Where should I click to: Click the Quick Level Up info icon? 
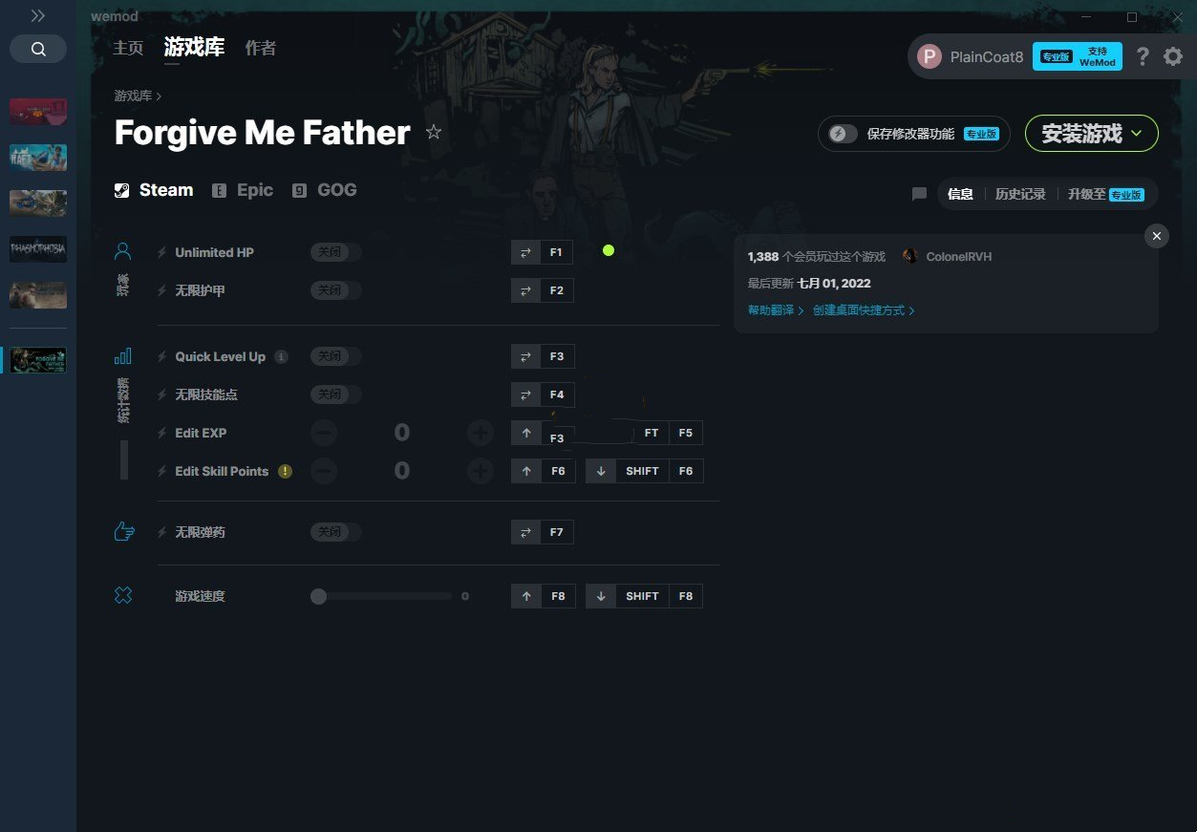(x=281, y=356)
